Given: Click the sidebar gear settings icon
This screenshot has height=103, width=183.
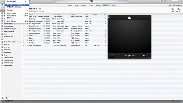Looking at the screenshot, I should point(6,98).
